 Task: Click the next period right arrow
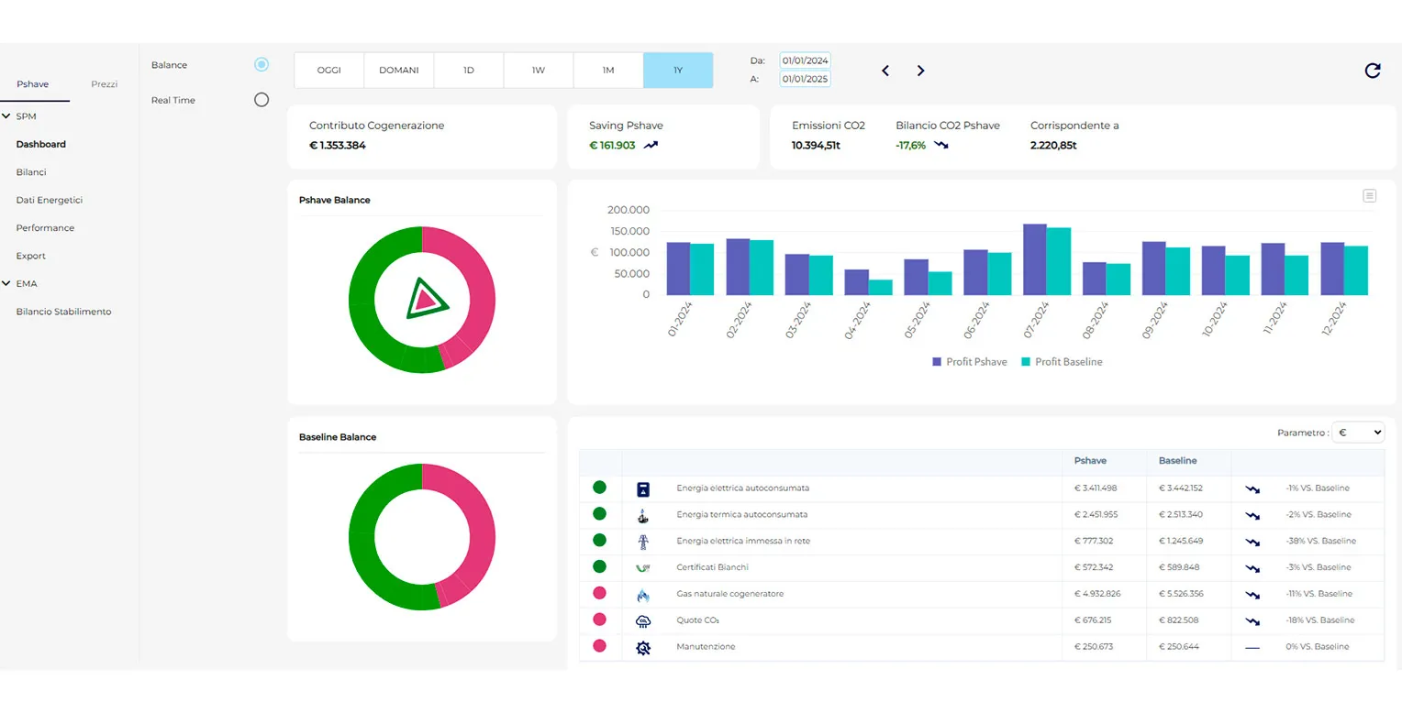pyautogui.click(x=920, y=71)
